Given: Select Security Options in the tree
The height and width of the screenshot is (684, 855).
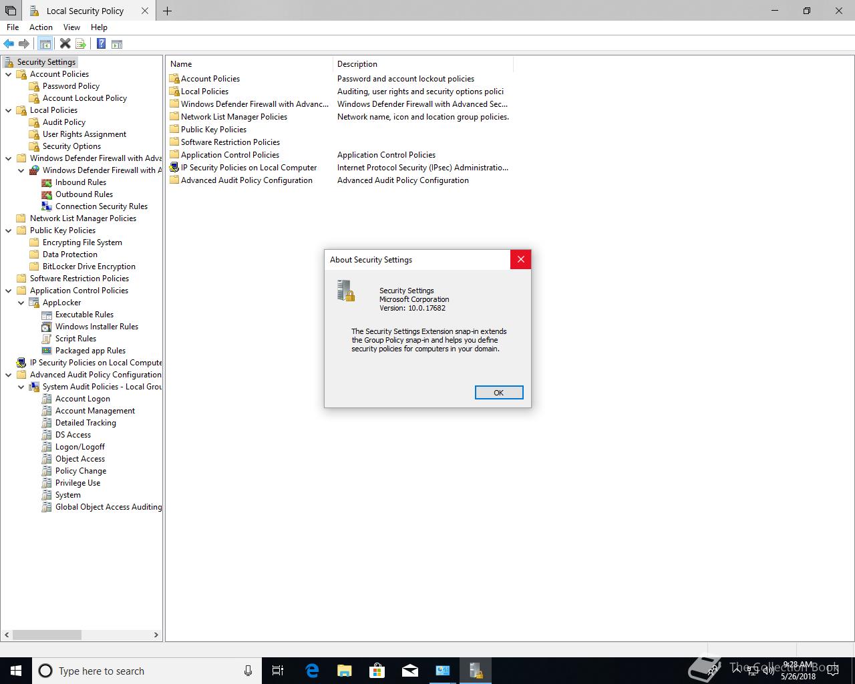Looking at the screenshot, I should (x=71, y=146).
